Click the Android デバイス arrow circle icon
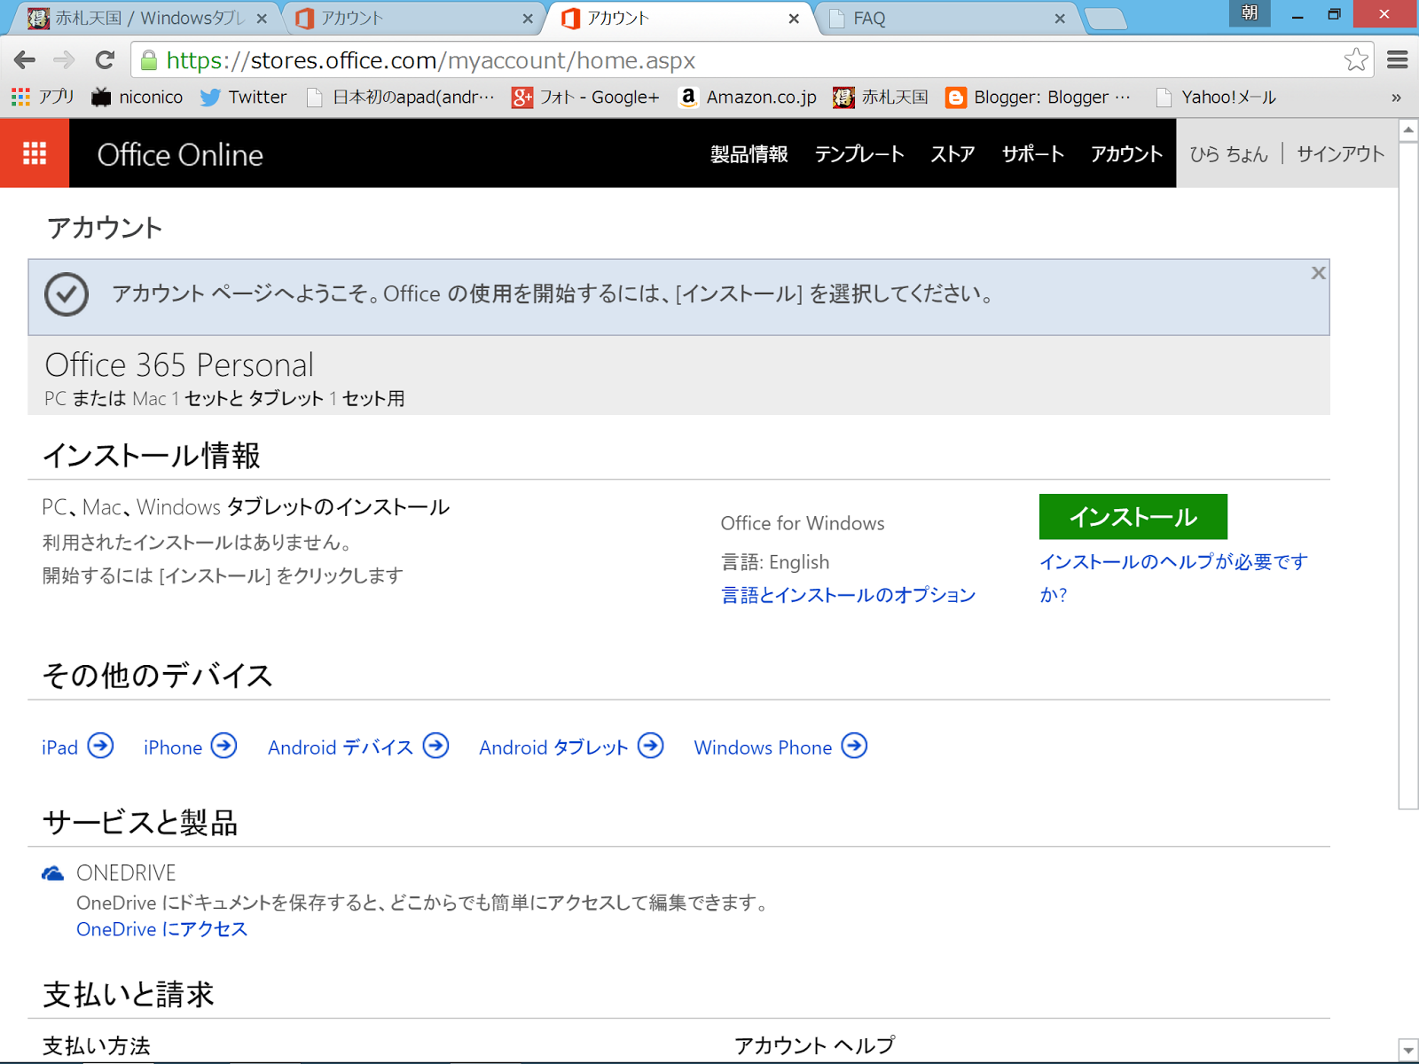This screenshot has height=1064, width=1419. pyautogui.click(x=436, y=746)
